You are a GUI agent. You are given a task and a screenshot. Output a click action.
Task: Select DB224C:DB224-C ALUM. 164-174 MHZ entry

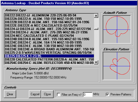[49, 43]
